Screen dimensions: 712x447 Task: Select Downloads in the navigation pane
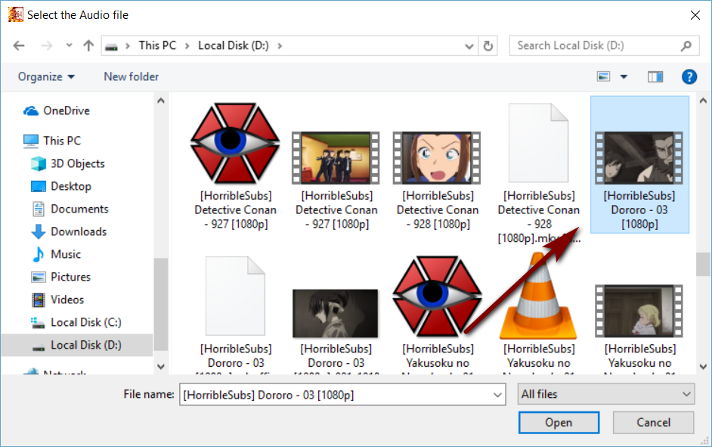[x=78, y=231]
